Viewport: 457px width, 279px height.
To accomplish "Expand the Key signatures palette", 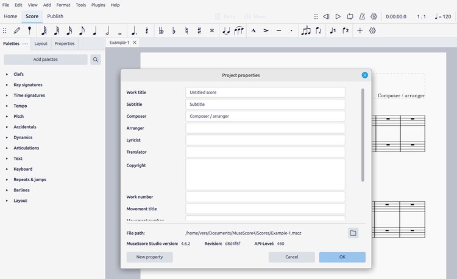I will pyautogui.click(x=7, y=85).
